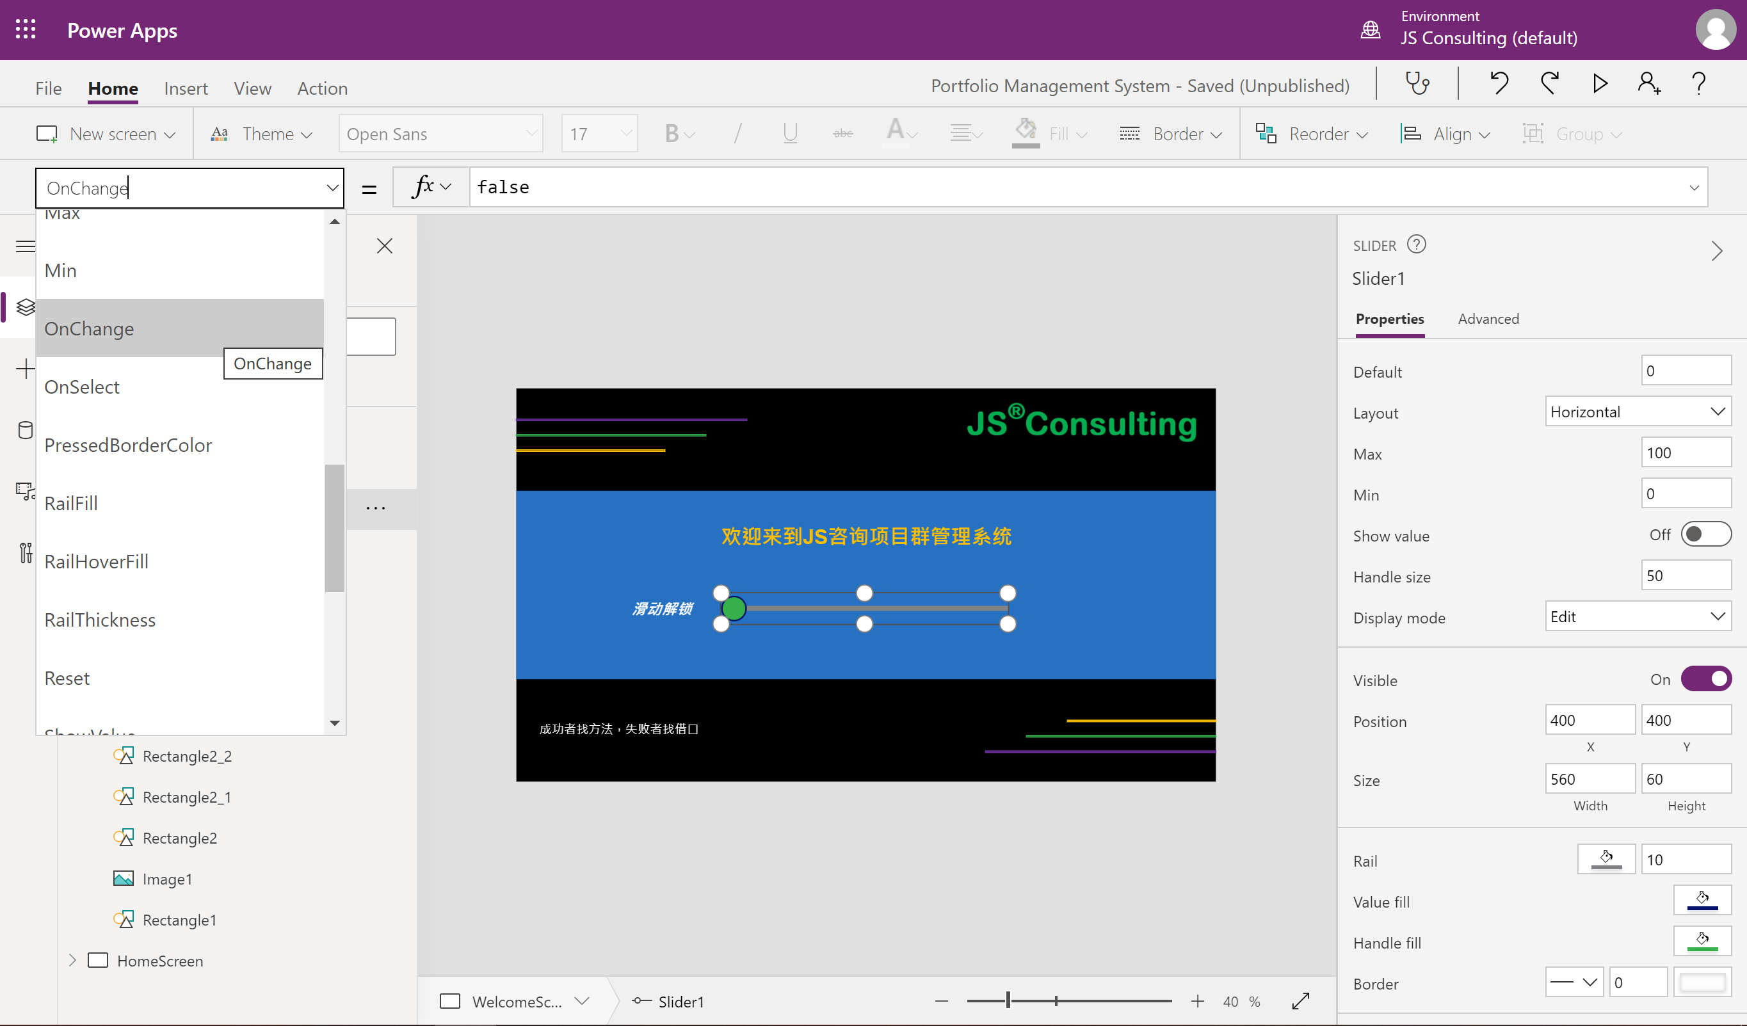Share the app via the person-plus icon
This screenshot has height=1026, width=1747.
click(1648, 83)
